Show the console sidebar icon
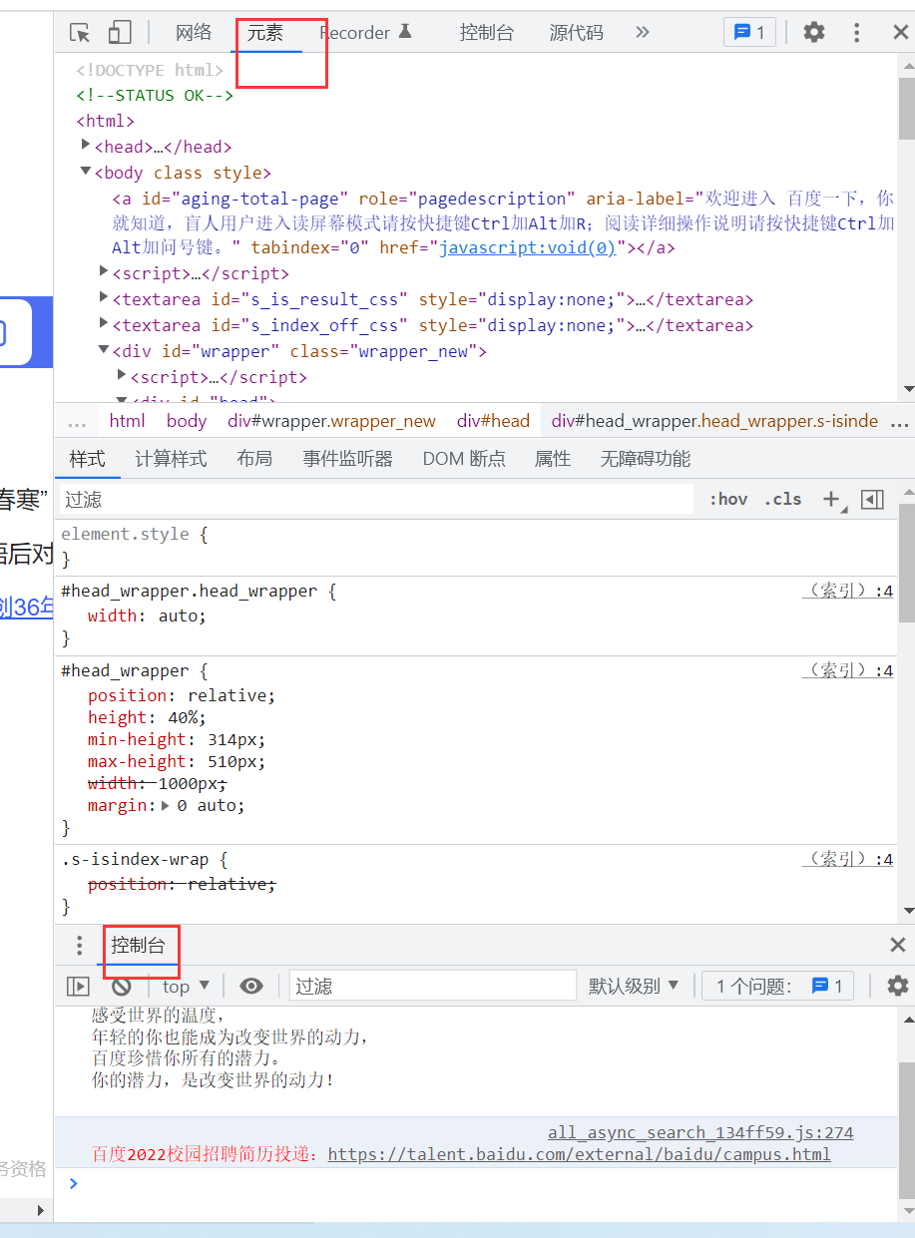This screenshot has height=1238, width=915. coord(78,986)
